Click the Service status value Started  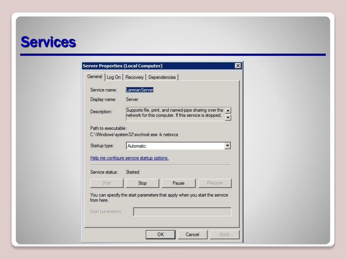click(132, 172)
